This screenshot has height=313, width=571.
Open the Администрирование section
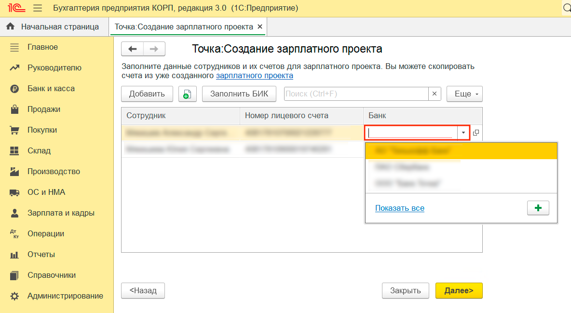tap(65, 296)
